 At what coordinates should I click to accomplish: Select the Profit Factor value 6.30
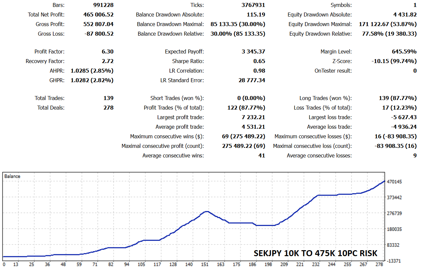108,52
